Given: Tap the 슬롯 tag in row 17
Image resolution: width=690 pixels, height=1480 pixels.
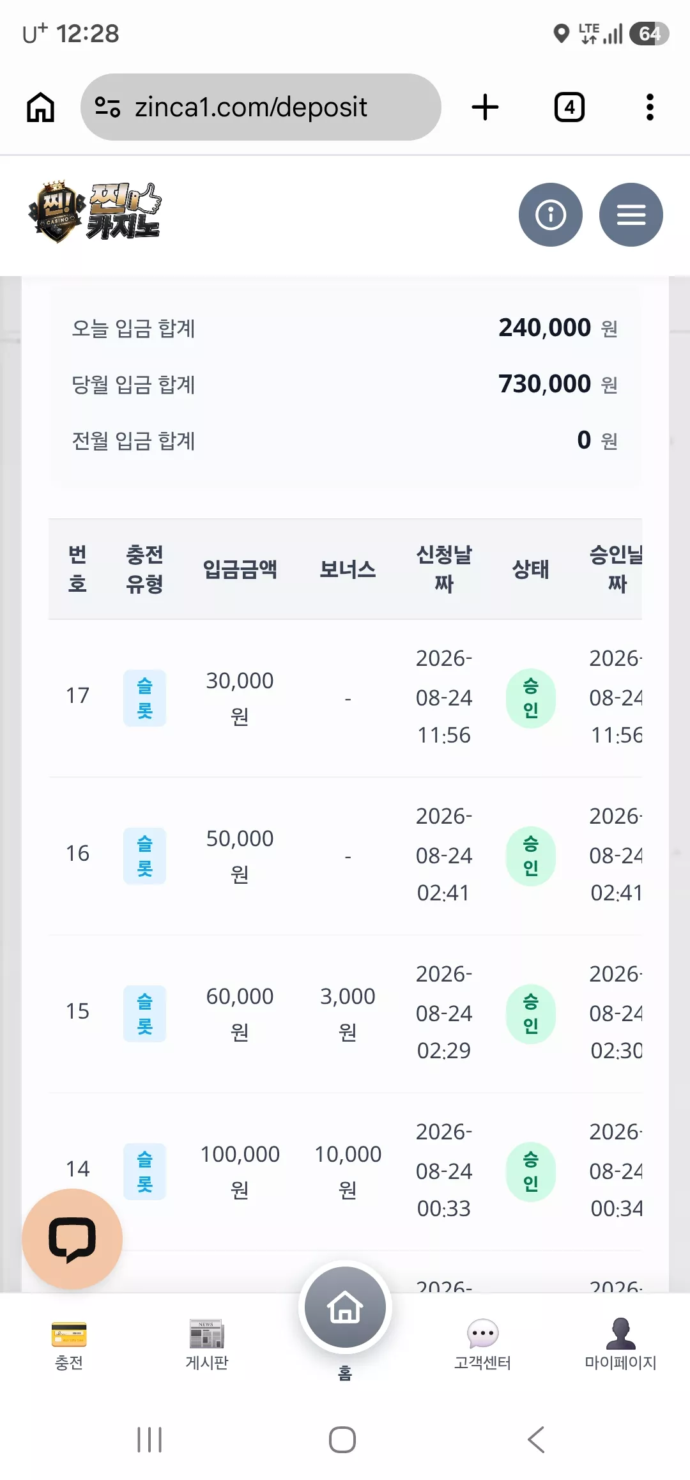Looking at the screenshot, I should 145,698.
